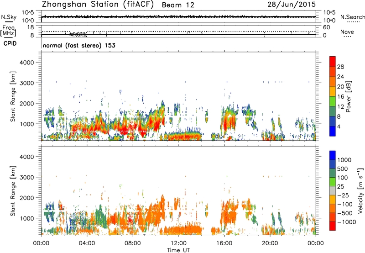Click the blue top of the velocity colorbar
The height and width of the screenshot is (253, 365).
click(x=333, y=155)
